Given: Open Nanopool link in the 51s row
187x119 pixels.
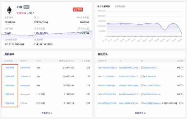Looking at the screenshot, I should (x=25, y=85).
